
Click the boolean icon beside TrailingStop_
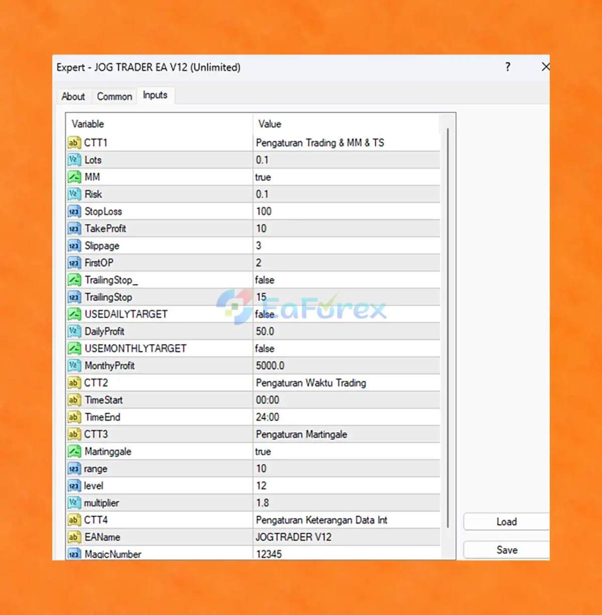[74, 280]
